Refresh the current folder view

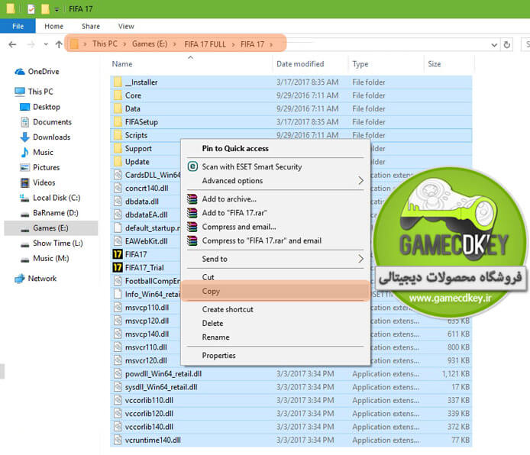tap(506, 44)
